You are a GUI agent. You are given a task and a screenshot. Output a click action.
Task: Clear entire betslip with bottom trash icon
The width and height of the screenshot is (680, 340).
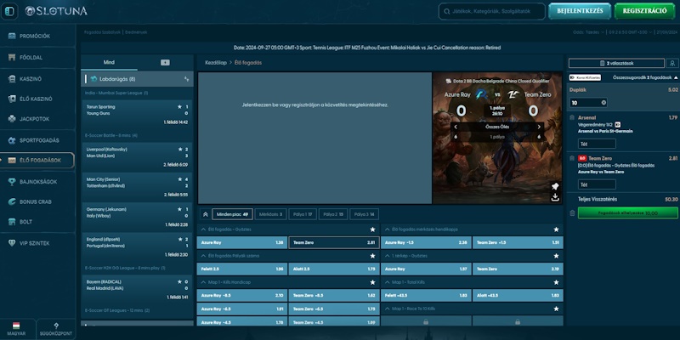[572, 213]
